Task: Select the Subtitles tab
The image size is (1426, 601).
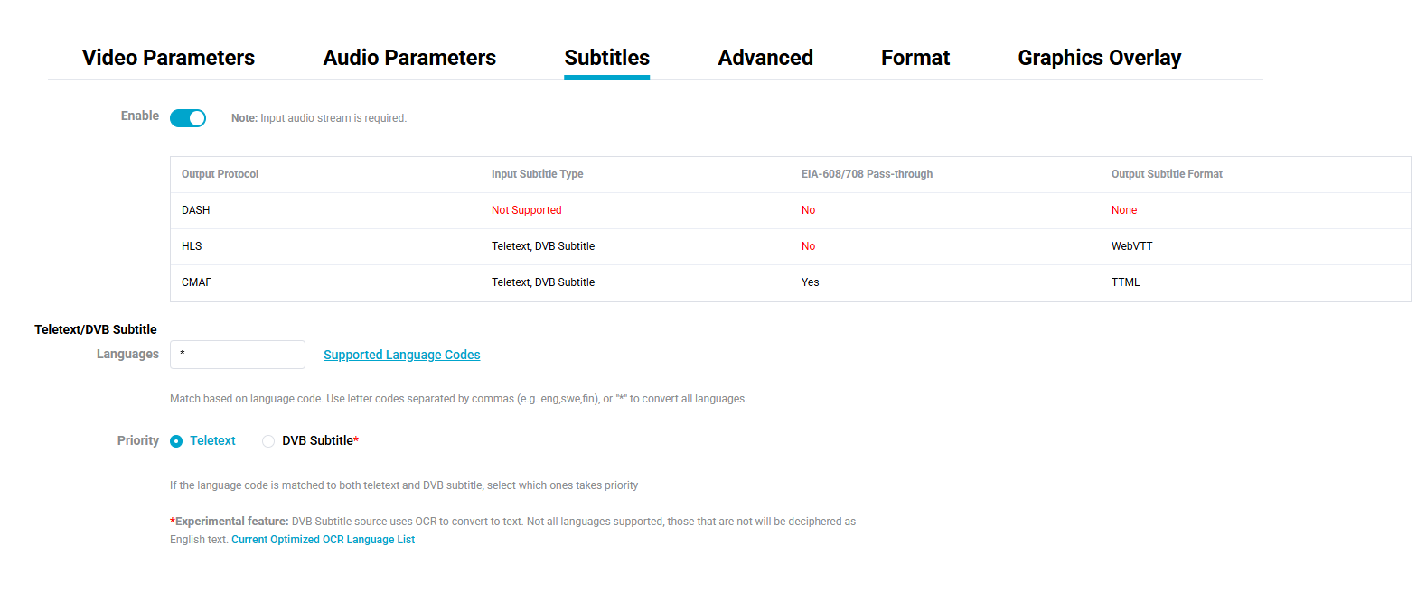Action: point(606,58)
